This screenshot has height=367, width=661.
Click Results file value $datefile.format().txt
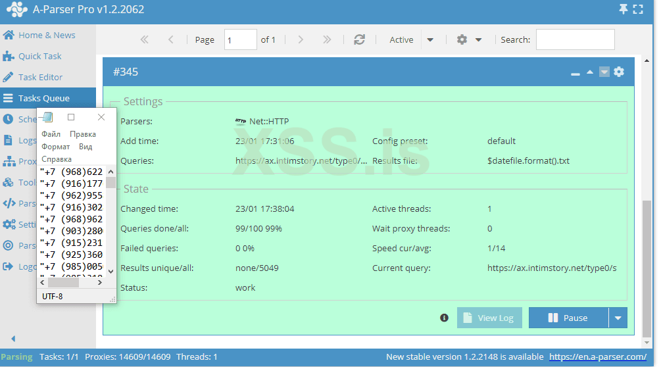(528, 160)
